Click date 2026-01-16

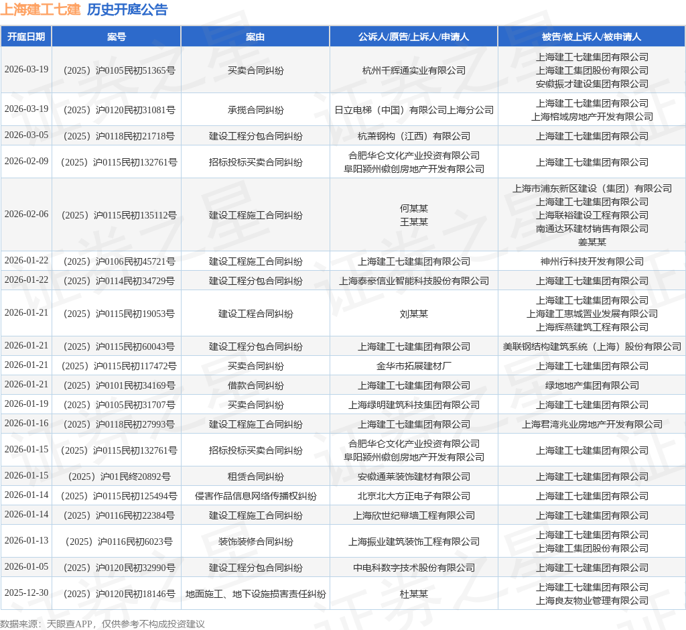click(26, 424)
